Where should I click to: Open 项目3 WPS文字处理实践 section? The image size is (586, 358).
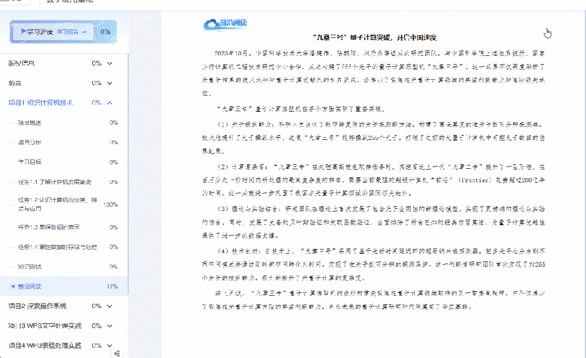point(45,326)
